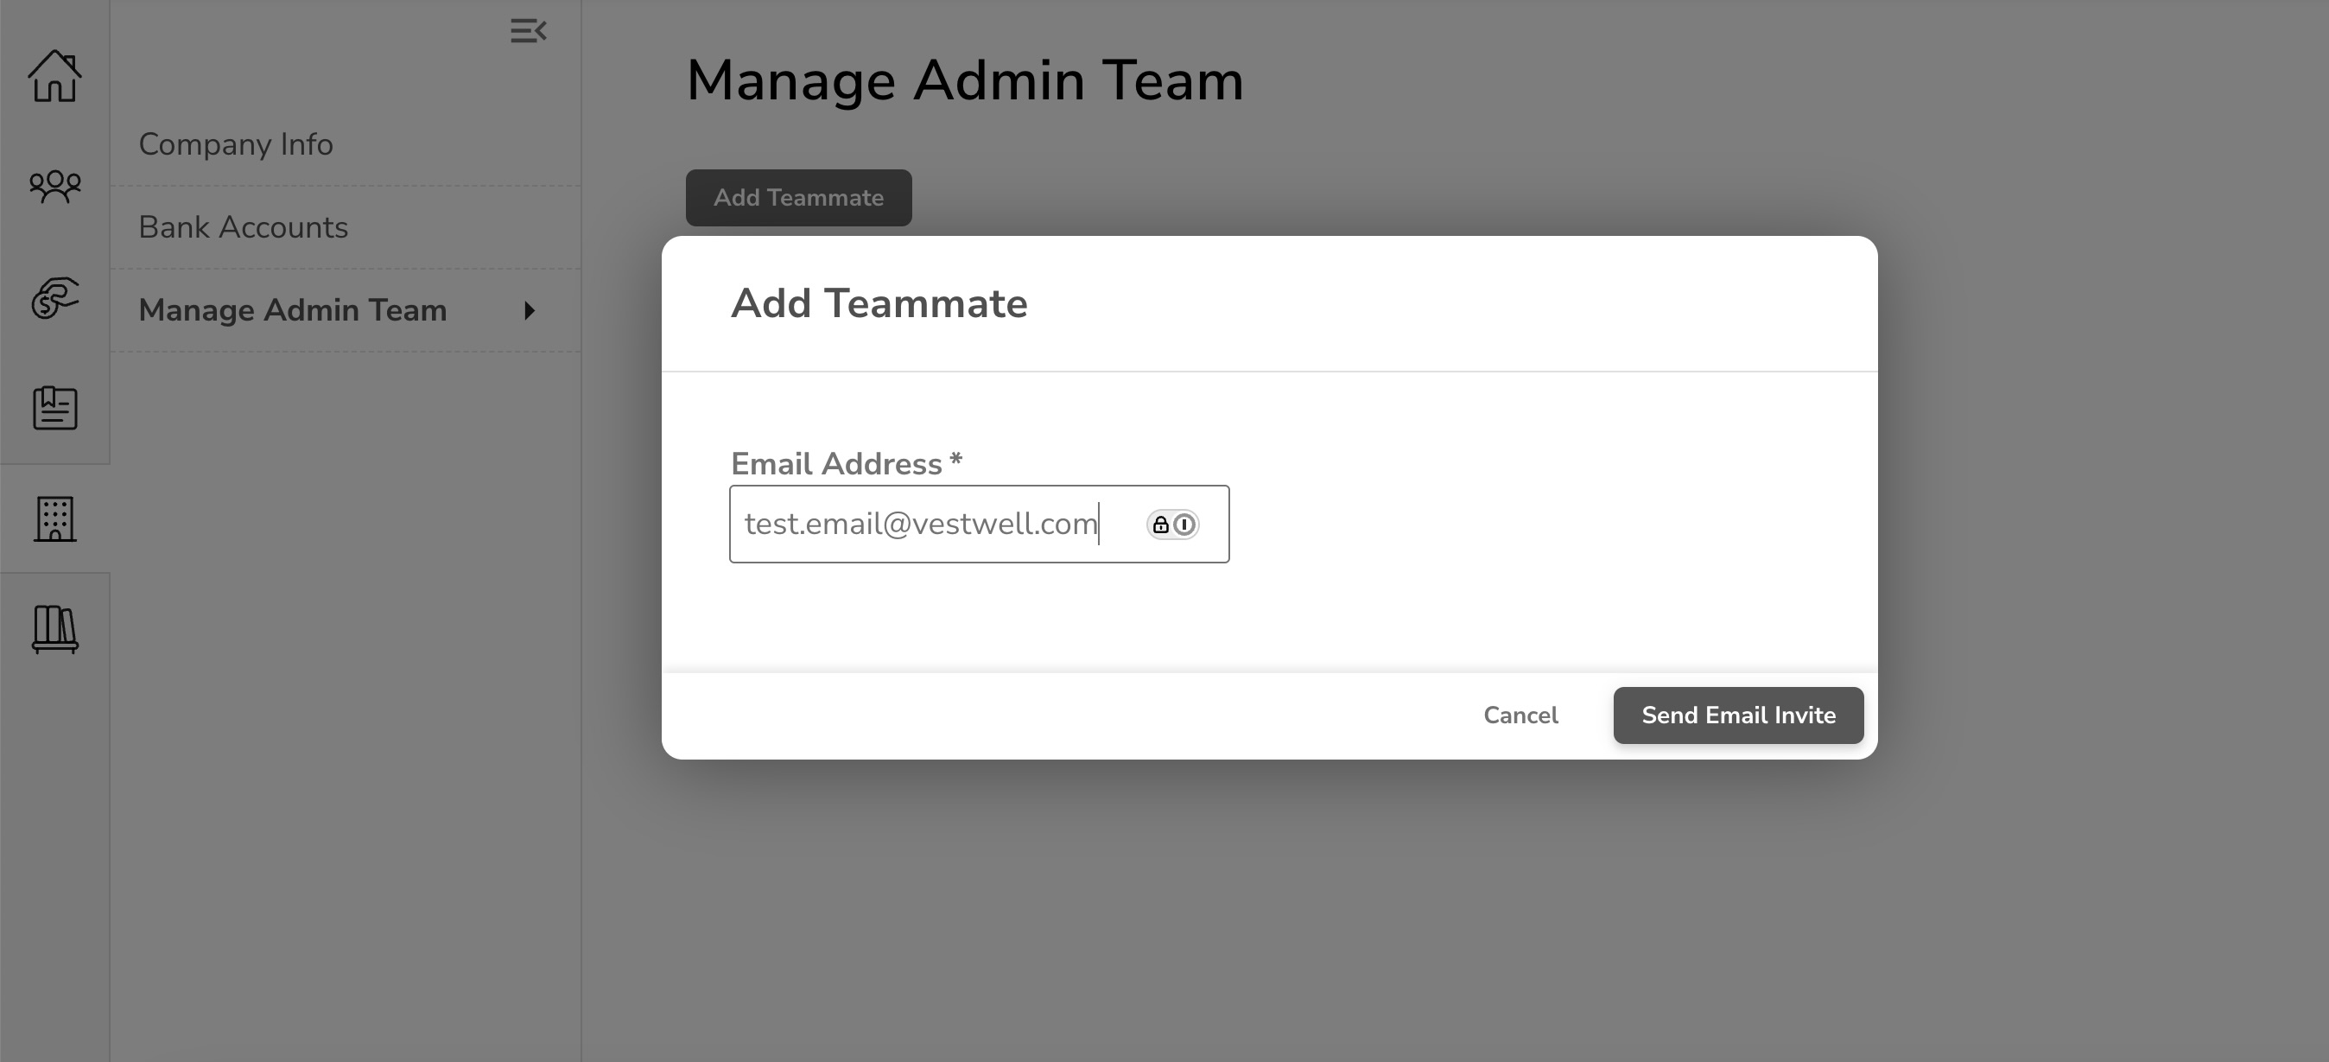Image resolution: width=2329 pixels, height=1062 pixels.
Task: Select the company building sidebar icon
Action: [x=54, y=519]
